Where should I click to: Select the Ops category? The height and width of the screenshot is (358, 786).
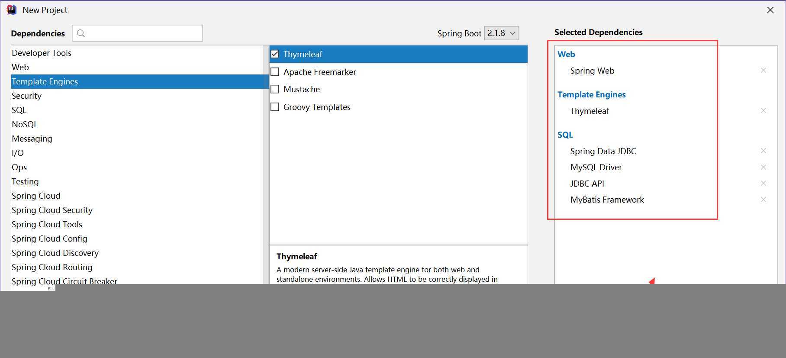point(137,167)
